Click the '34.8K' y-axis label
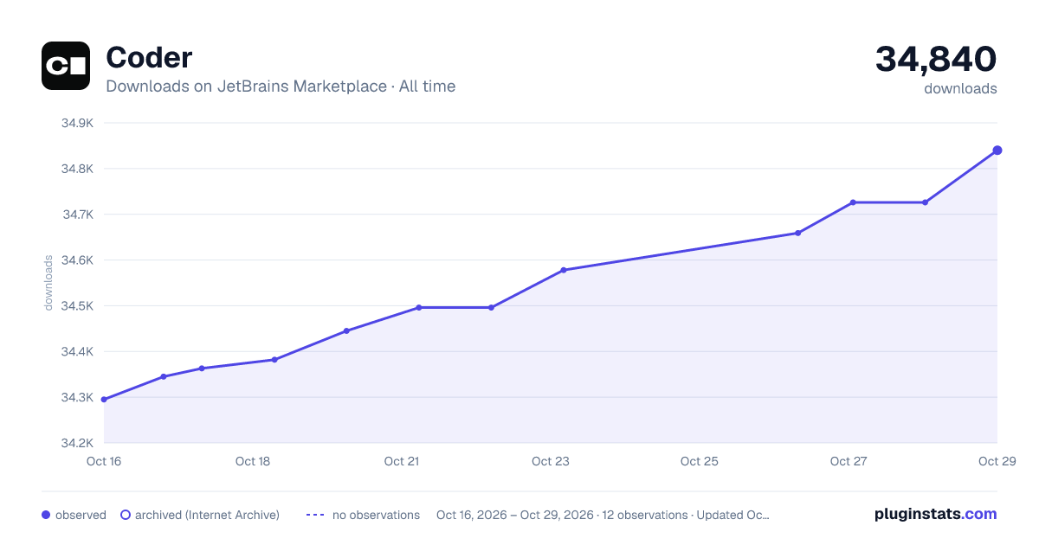The image size is (1039, 545). pyautogui.click(x=77, y=169)
